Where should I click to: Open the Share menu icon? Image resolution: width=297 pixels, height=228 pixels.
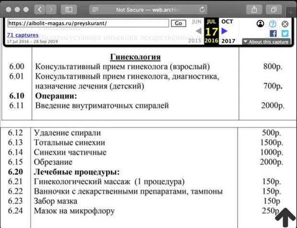coord(254,10)
